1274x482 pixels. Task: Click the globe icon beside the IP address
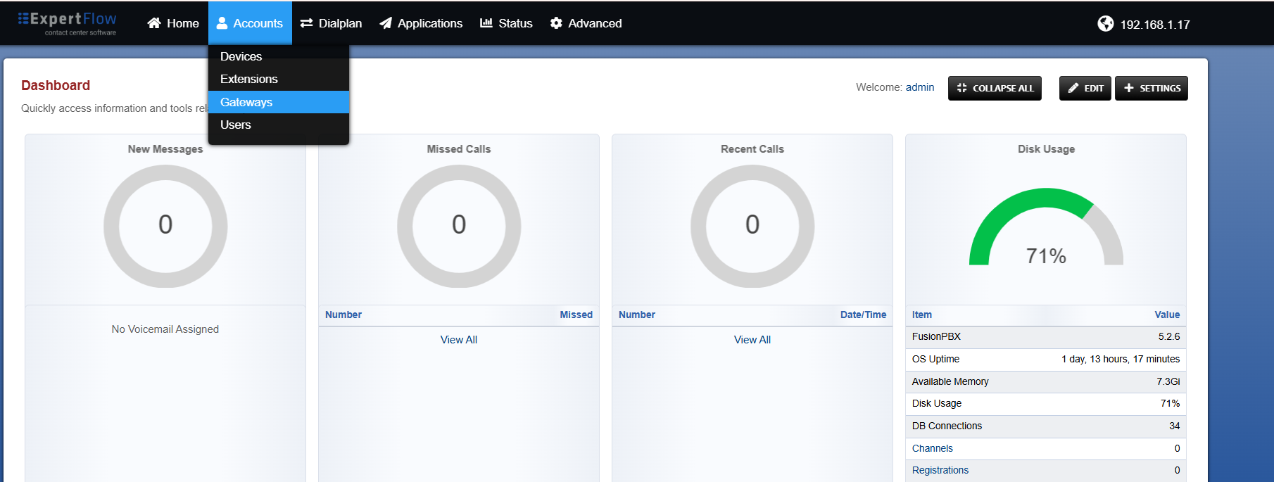click(1106, 24)
